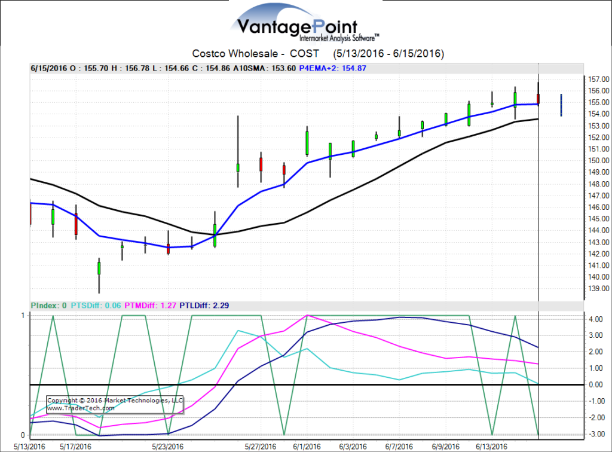Viewport: 612px width, 452px height.
Task: Click the '4.00' indicator axis label
Action: [x=596, y=319]
